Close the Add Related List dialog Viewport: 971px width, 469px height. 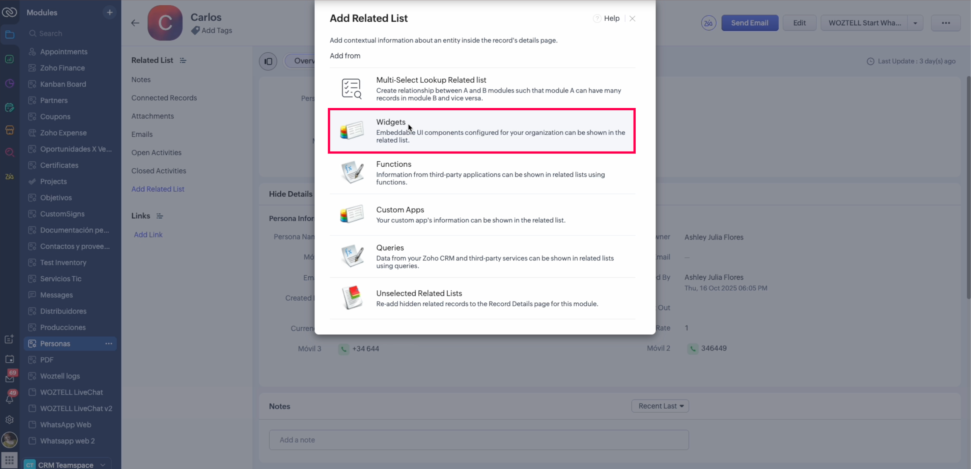pos(632,19)
